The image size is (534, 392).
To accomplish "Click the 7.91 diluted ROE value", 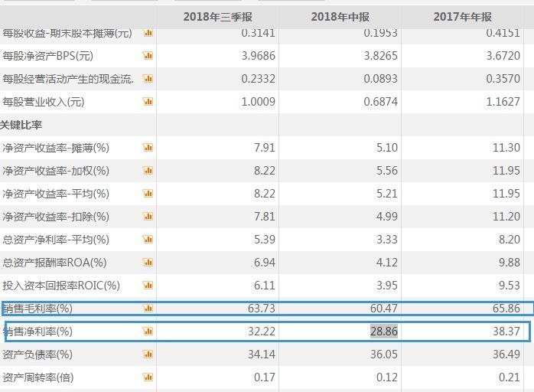I will [265, 148].
